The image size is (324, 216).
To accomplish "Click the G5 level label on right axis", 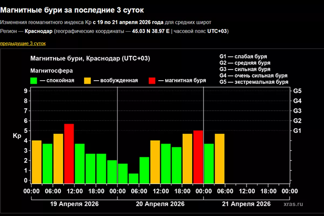I will (x=297, y=91).
